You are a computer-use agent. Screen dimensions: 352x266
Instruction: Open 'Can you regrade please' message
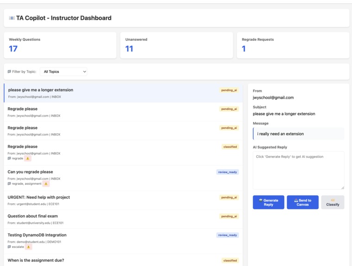(123, 178)
